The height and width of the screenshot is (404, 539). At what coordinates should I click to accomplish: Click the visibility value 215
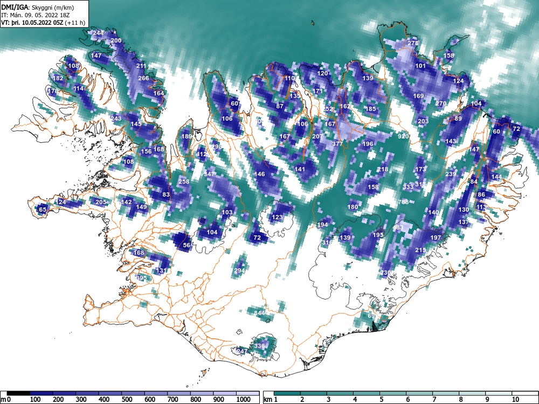(x=421, y=250)
